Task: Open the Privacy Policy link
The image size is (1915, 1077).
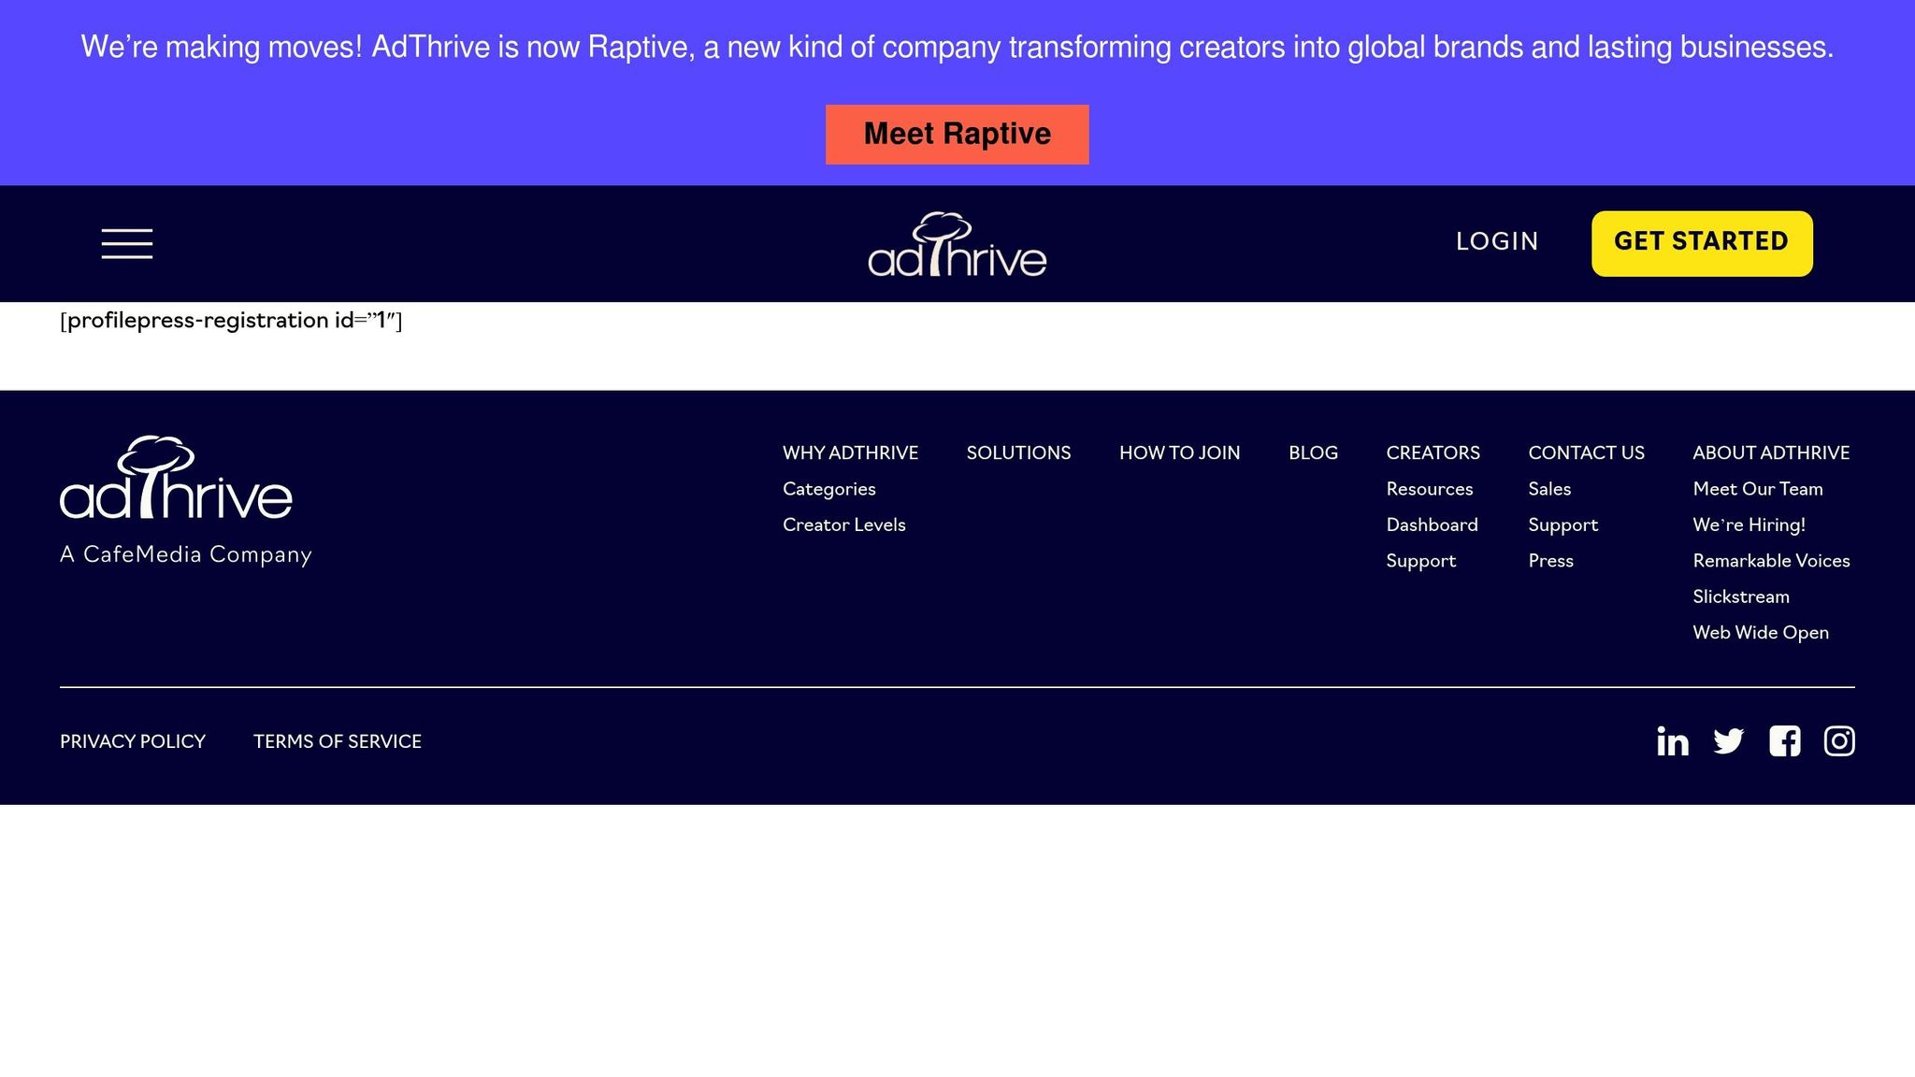Action: point(132,741)
